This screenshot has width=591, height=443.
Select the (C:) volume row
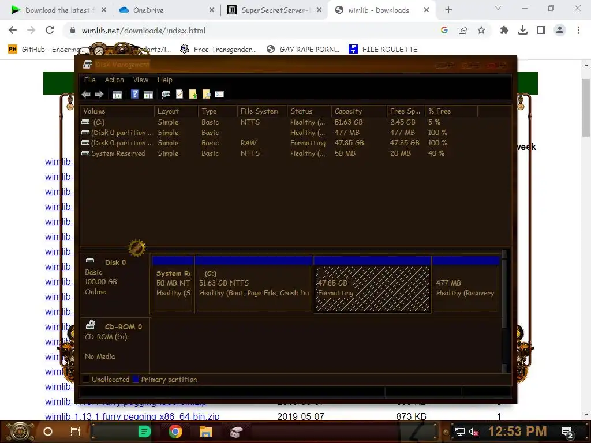279,122
